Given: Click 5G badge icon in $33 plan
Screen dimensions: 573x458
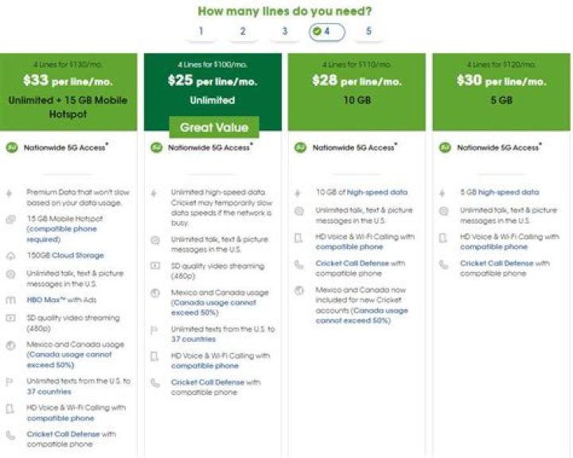Looking at the screenshot, I should pyautogui.click(x=11, y=148).
